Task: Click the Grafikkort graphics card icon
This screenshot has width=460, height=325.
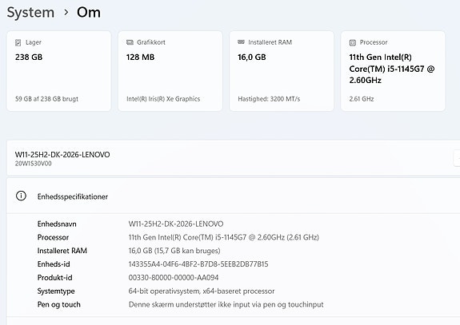Action: click(130, 42)
